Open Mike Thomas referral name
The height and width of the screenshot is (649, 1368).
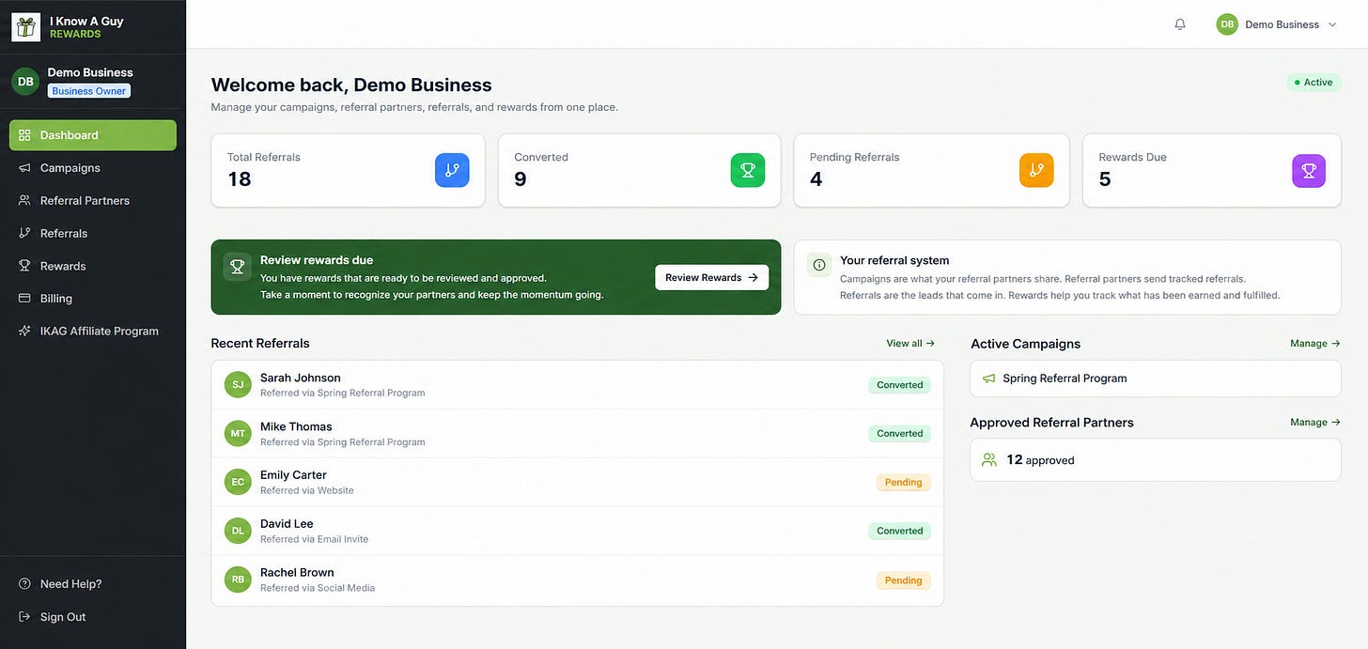[x=296, y=426]
